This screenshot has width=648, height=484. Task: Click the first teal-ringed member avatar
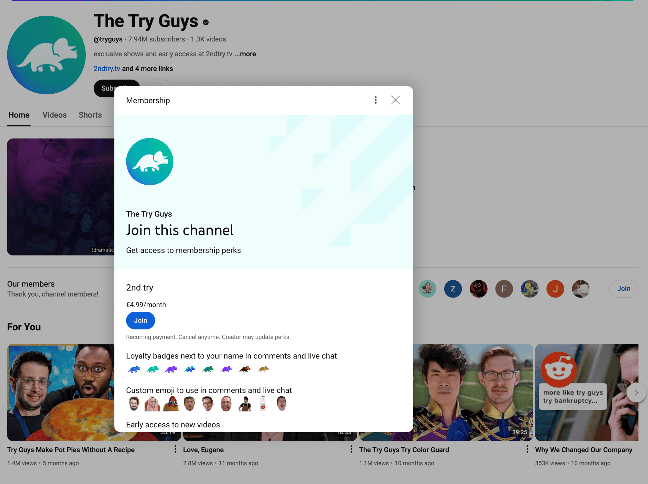(427, 289)
